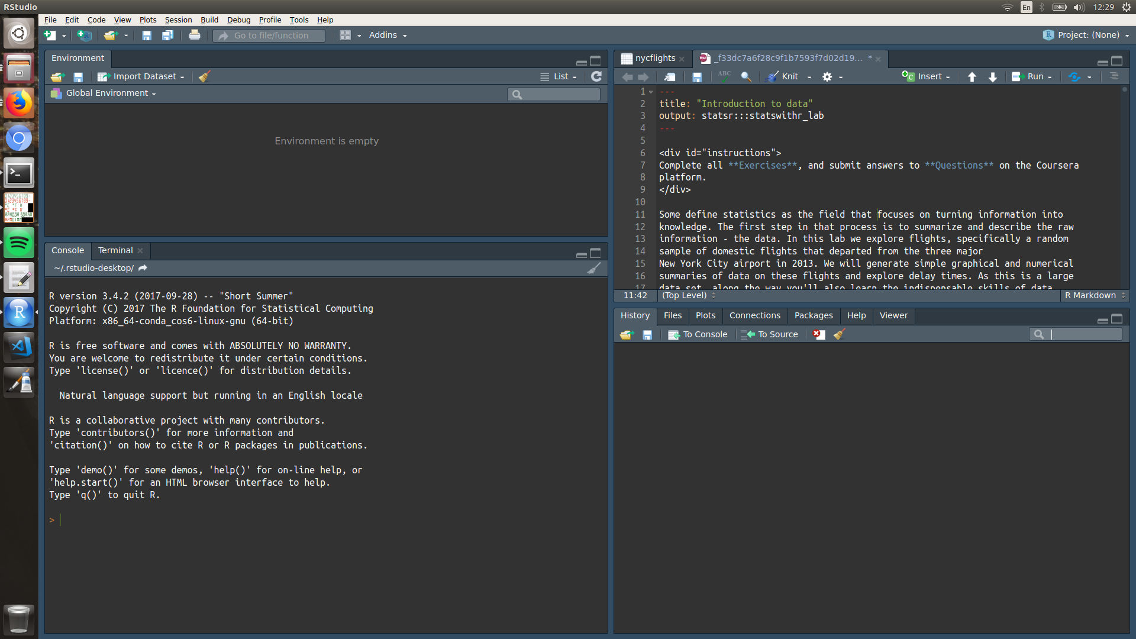Change List view in Environment pane
Viewport: 1136px width, 639px height.
coord(558,76)
